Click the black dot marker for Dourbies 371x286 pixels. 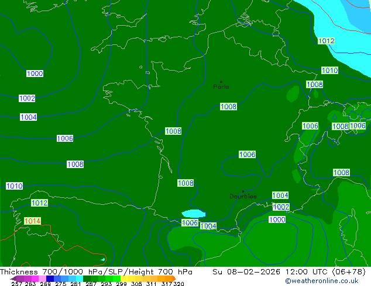click(x=243, y=191)
